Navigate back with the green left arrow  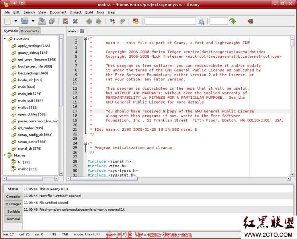pyautogui.click(x=89, y=21)
